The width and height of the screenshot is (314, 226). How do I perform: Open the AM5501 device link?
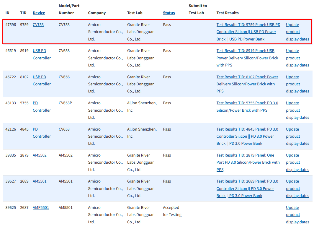(x=40, y=181)
